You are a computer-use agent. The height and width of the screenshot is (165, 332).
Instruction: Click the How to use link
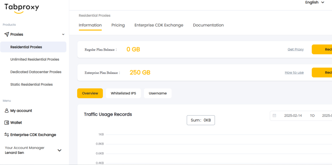(294, 73)
